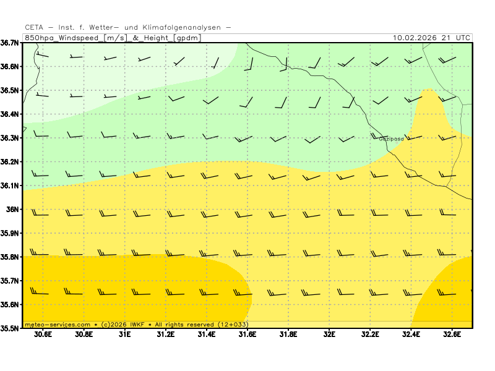Screen dimensions: 495x371
Task: Click the 32.6E longitude axis label
Action: click(452, 335)
